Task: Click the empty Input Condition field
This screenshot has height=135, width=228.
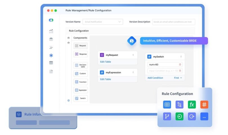Action: coord(163,71)
